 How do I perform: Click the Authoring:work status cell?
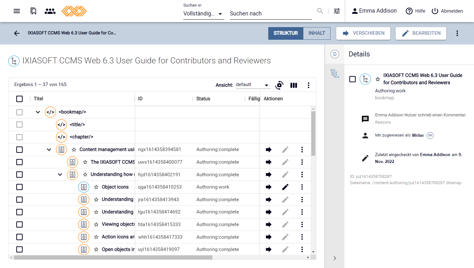point(213,187)
